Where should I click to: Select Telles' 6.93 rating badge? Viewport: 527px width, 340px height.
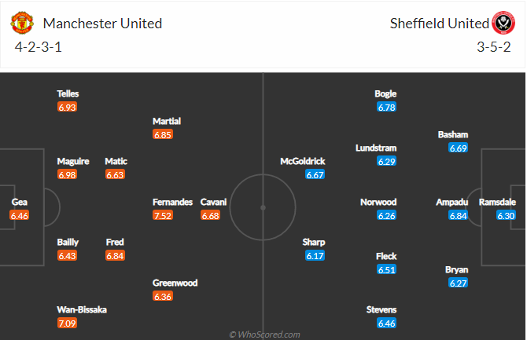[x=68, y=107]
